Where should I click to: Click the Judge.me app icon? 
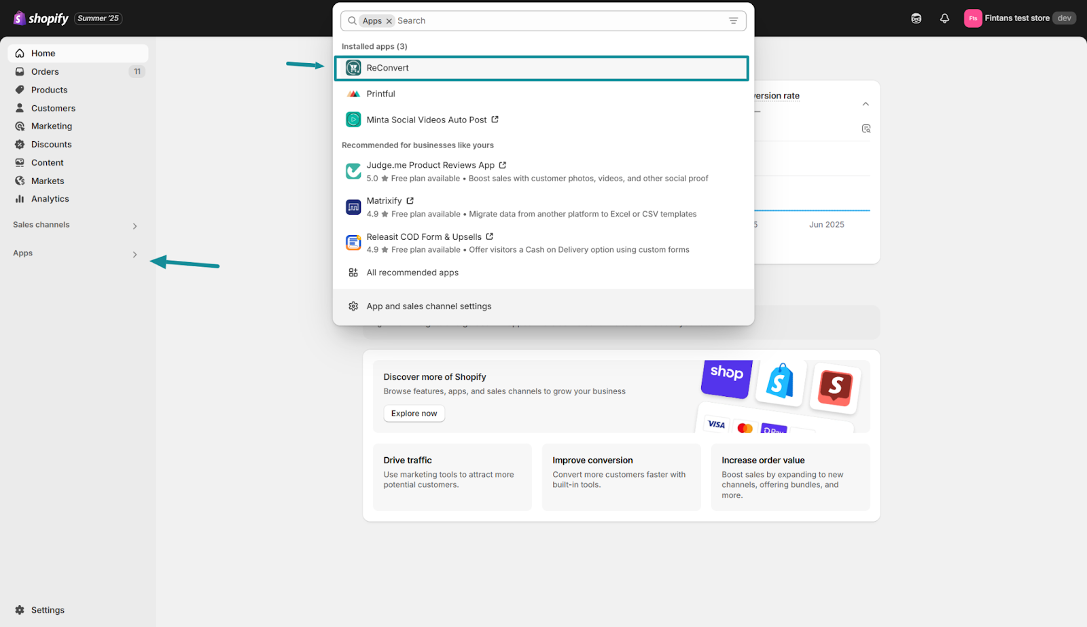pyautogui.click(x=353, y=171)
